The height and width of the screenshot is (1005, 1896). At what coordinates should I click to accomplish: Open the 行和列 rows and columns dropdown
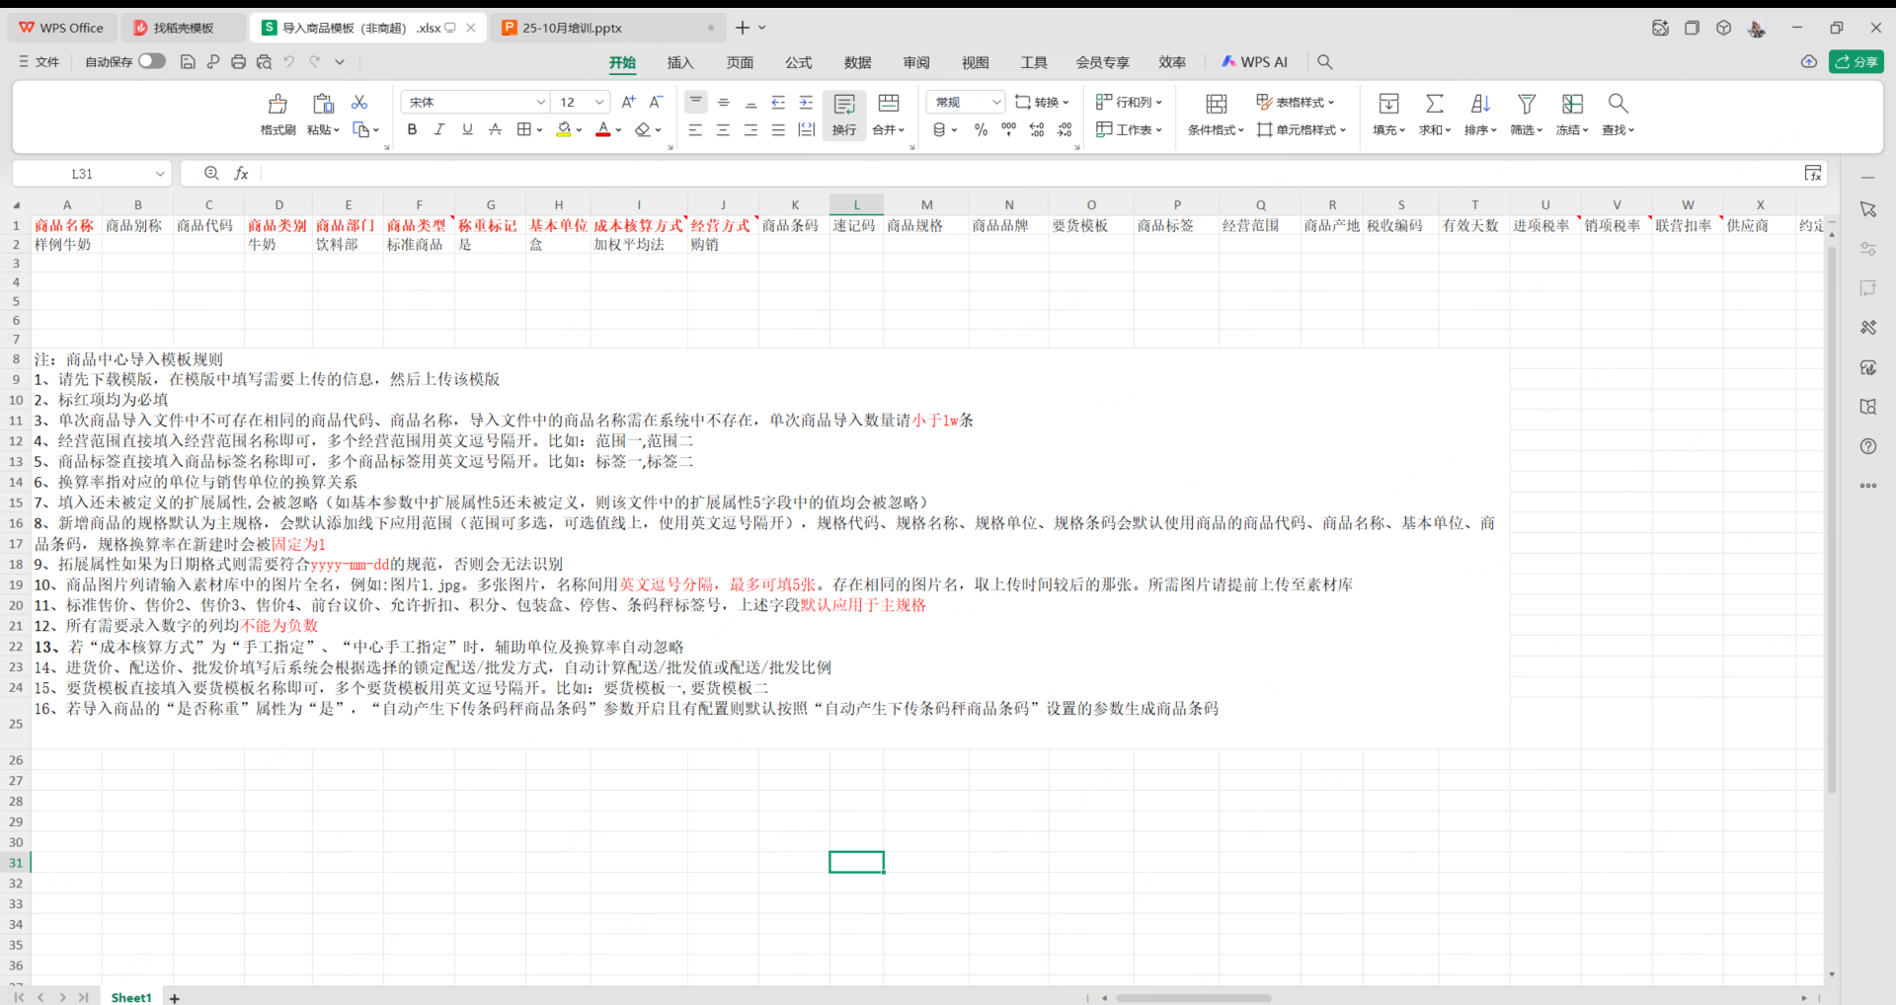(x=1129, y=103)
